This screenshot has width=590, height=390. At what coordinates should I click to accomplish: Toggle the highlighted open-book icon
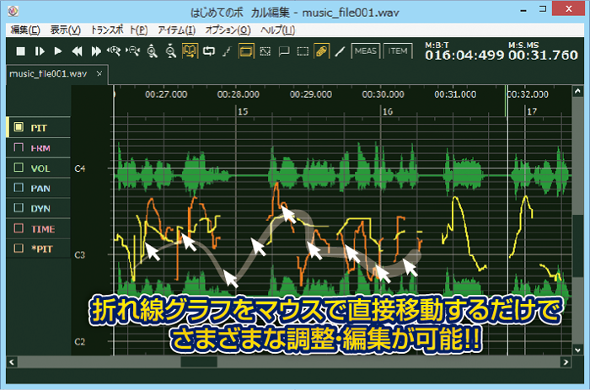click(x=190, y=51)
